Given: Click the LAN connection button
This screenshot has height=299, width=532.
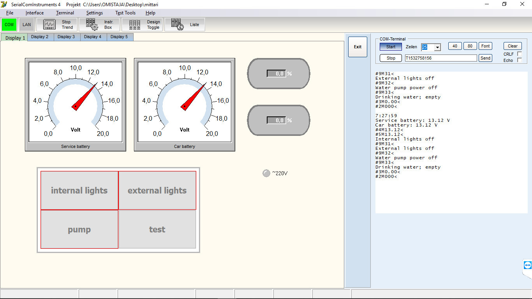Looking at the screenshot, I should [26, 25].
